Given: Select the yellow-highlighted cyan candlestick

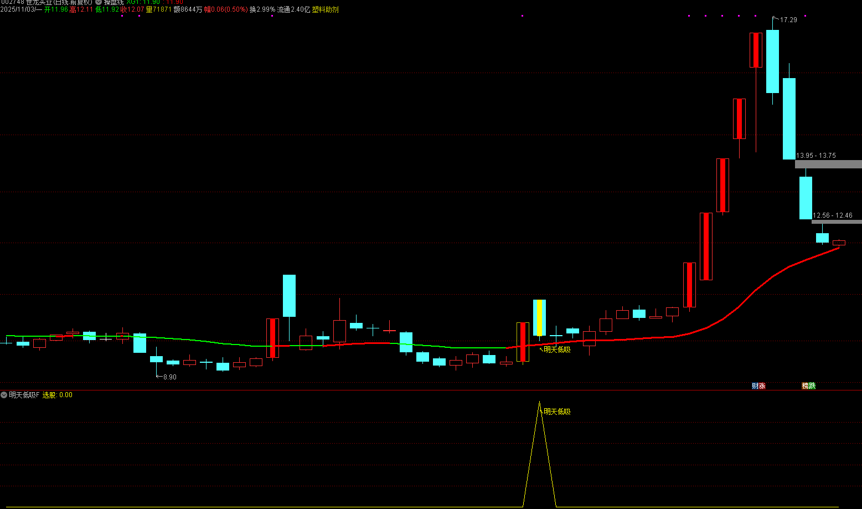Looking at the screenshot, I should point(539,318).
